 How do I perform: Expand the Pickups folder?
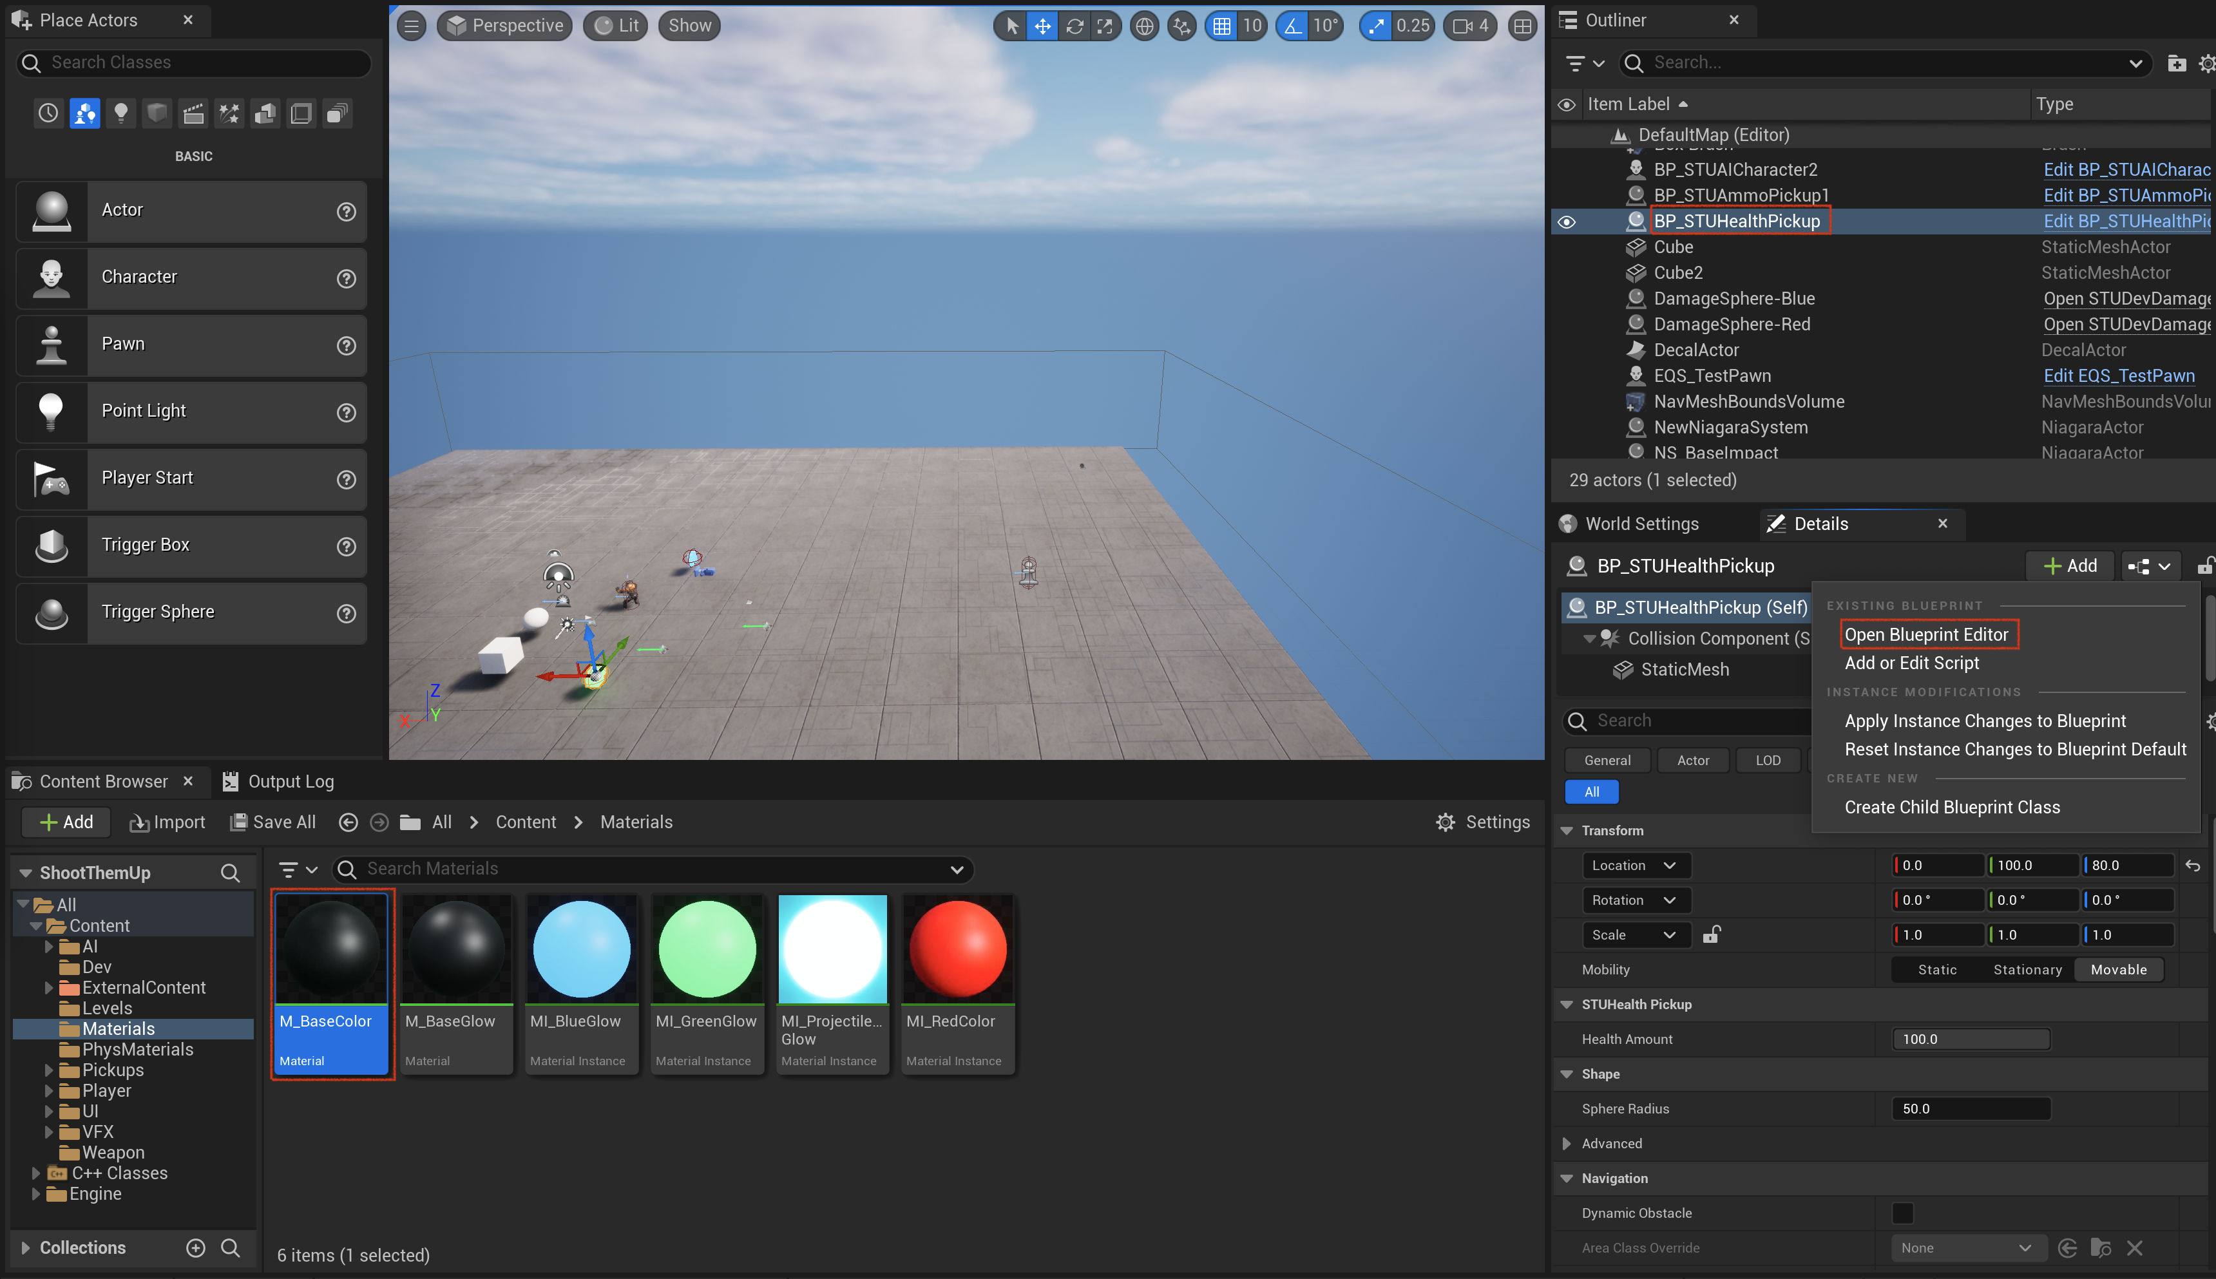click(x=49, y=1070)
